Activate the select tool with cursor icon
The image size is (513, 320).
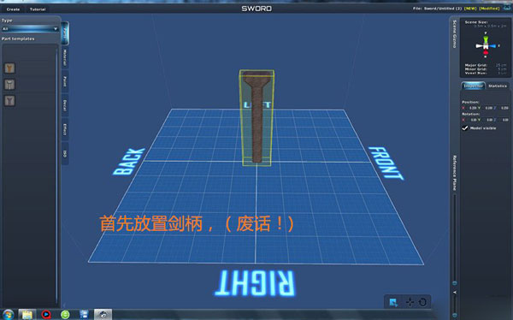pos(393,302)
